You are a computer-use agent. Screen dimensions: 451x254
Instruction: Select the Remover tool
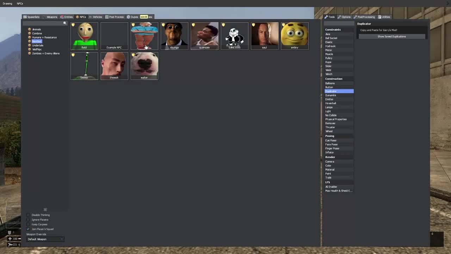tap(339, 123)
